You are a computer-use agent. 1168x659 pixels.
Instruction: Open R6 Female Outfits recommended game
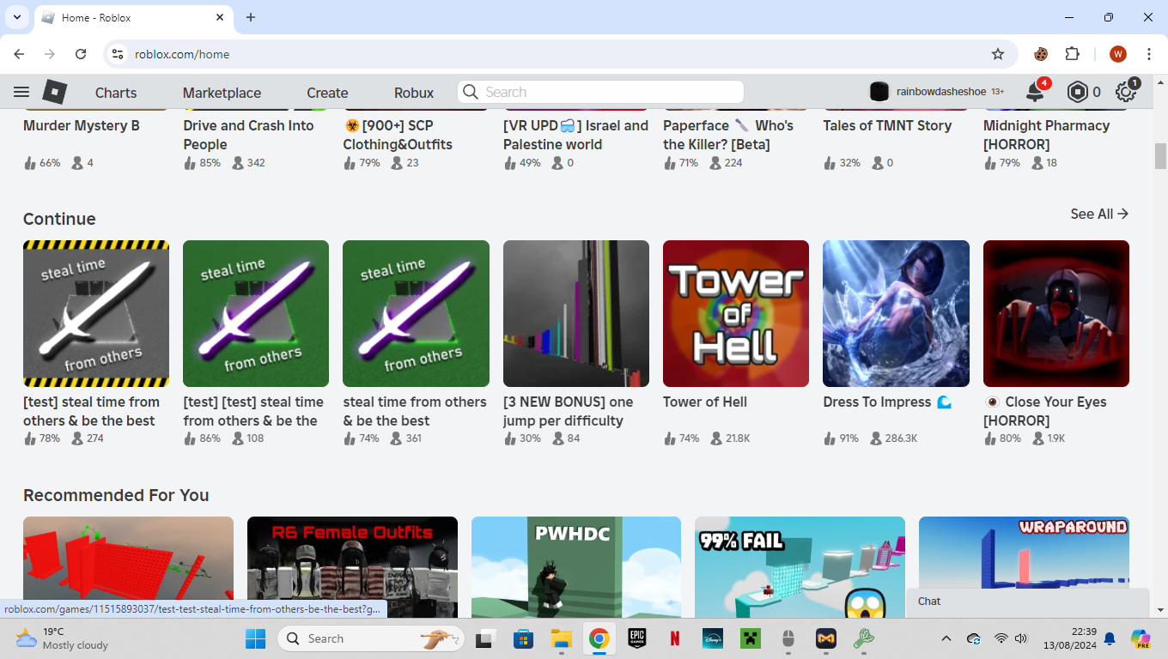352,566
